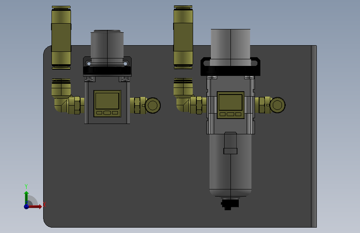Select the upper-right brass straight tube fitting
The width and height of the screenshot is (360, 233).
pos(183,37)
